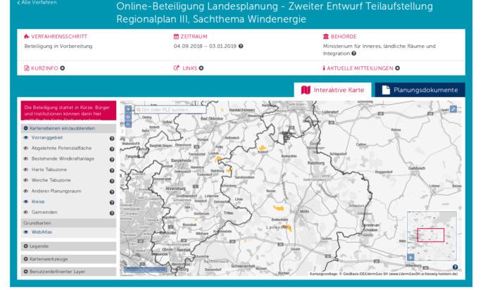This screenshot has width=490, height=290.
Task: Toggle Harte Tabuzone layer visibility
Action: pos(26,170)
